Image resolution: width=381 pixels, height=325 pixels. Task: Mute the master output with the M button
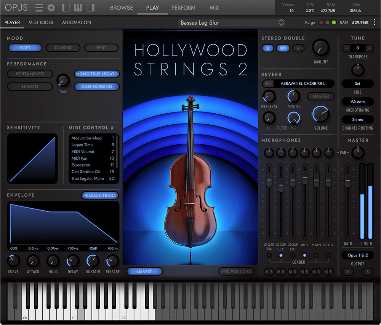[x=348, y=272]
